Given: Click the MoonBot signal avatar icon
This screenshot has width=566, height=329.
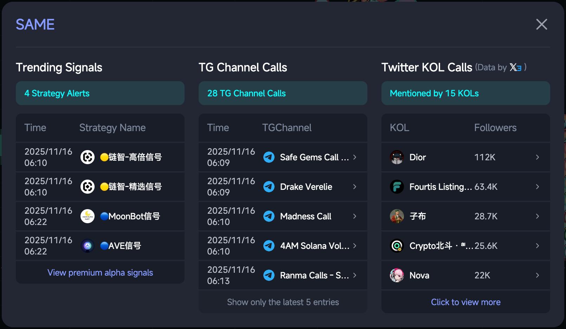Looking at the screenshot, I should (x=88, y=216).
